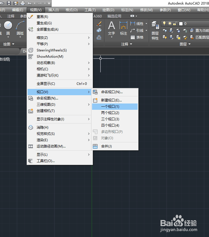
Task: Open the Format (格式) menu
Action: [72, 10]
